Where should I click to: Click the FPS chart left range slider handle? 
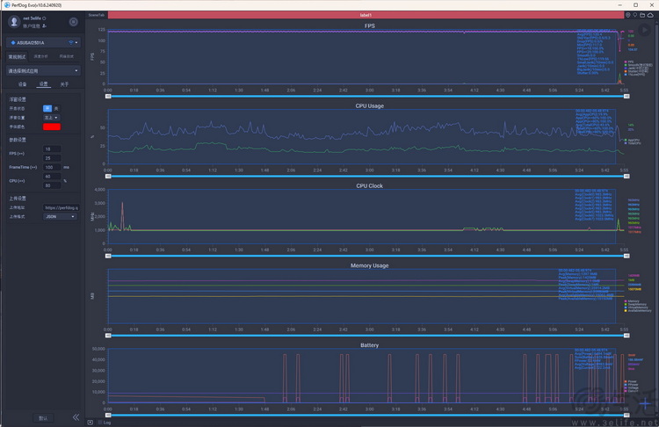(108, 97)
